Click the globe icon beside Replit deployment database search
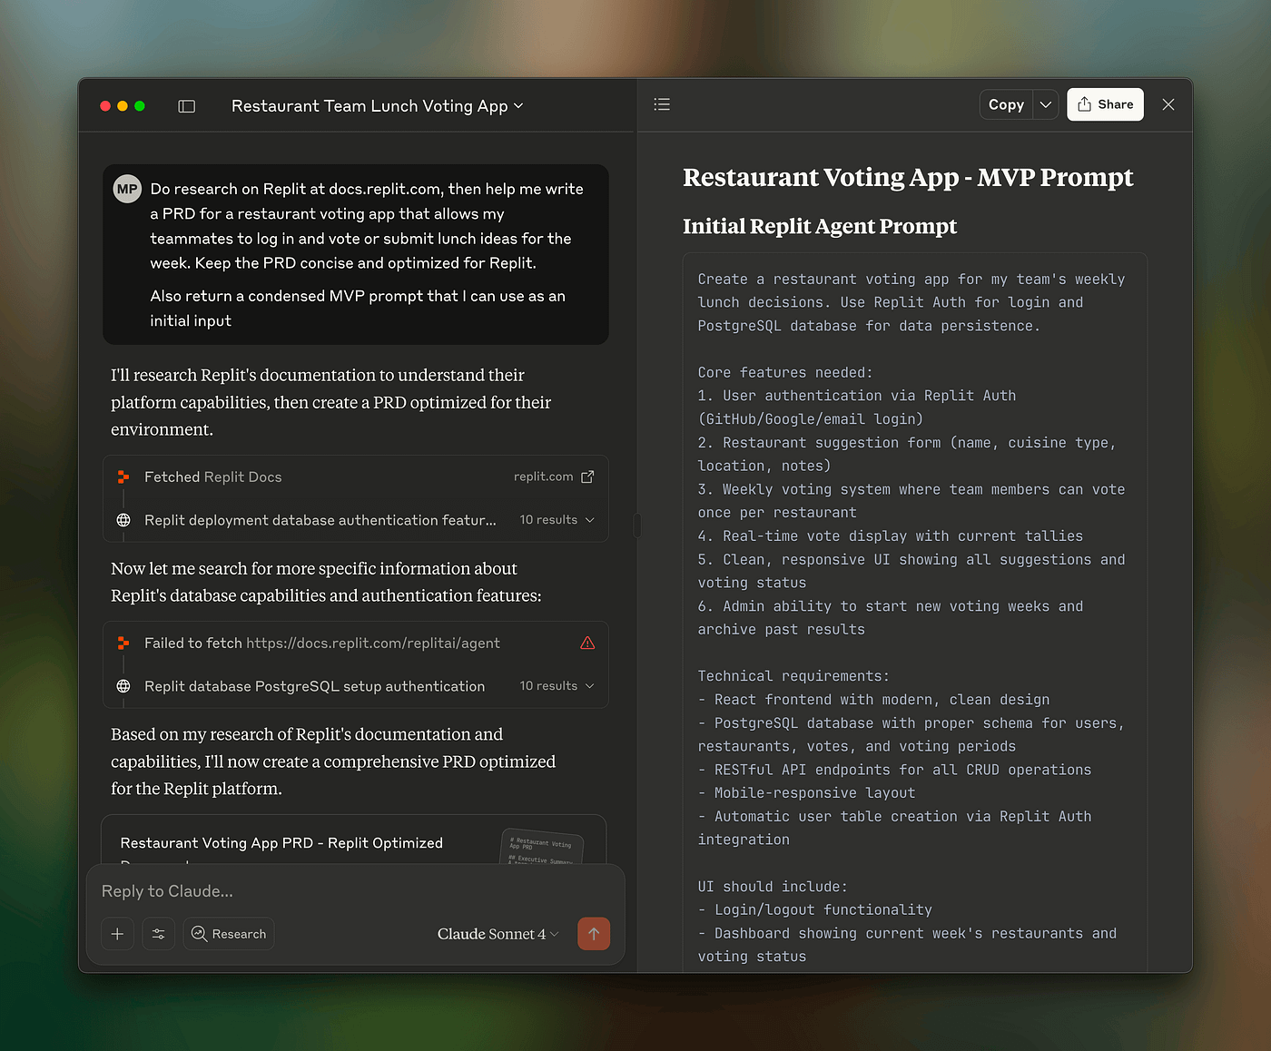This screenshot has width=1271, height=1051. tap(123, 520)
